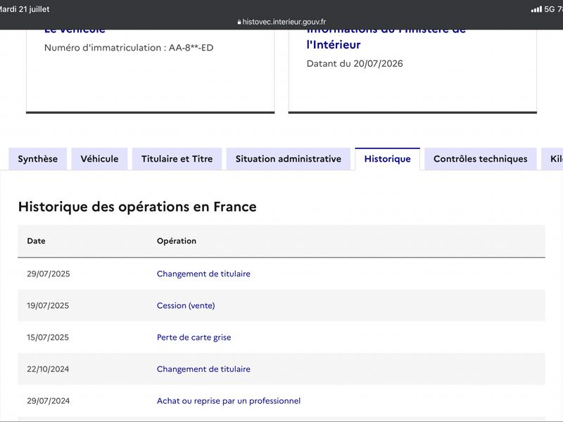Open the Synthèse tab

coord(38,159)
